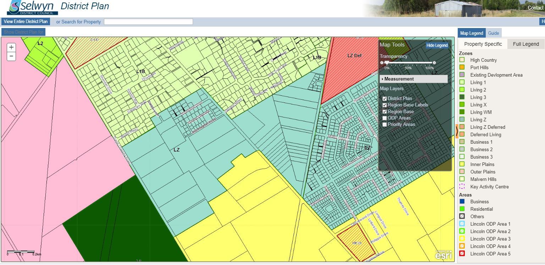Click Lincoln ODP Area 3 icon

(462, 239)
